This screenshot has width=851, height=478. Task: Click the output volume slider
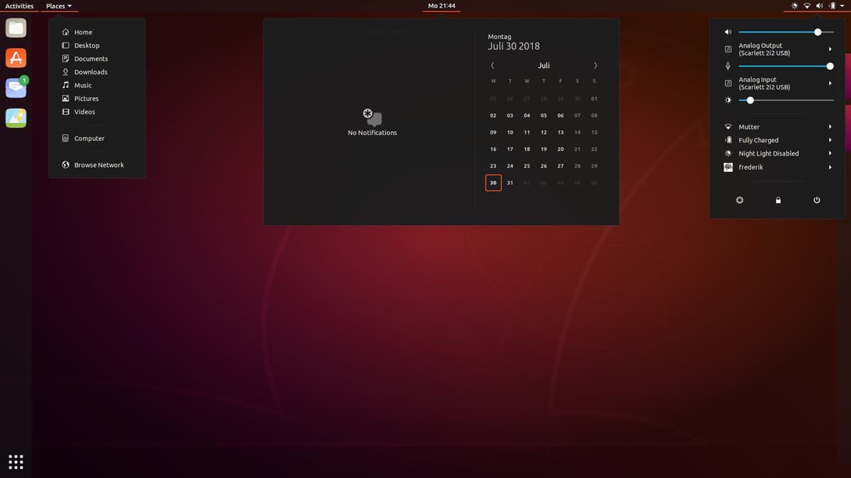click(786, 32)
